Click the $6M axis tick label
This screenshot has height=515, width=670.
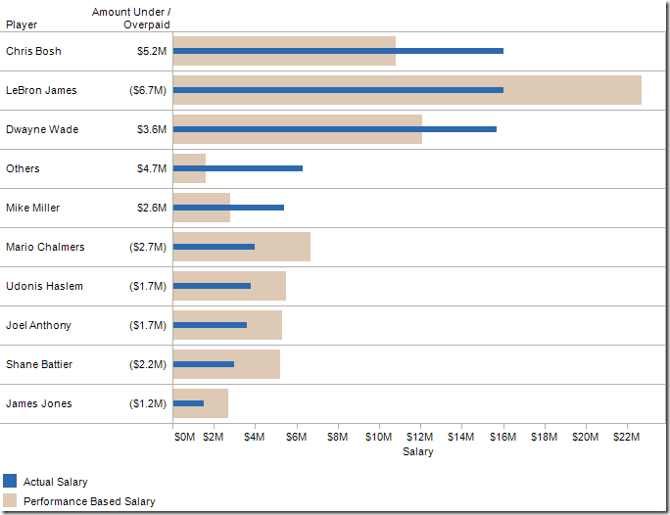(296, 437)
